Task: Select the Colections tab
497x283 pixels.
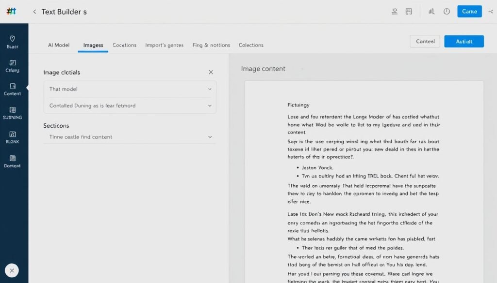Action: pyautogui.click(x=251, y=45)
